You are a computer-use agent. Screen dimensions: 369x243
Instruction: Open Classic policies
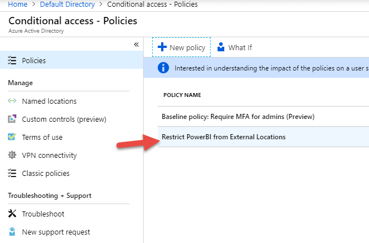tap(46, 174)
